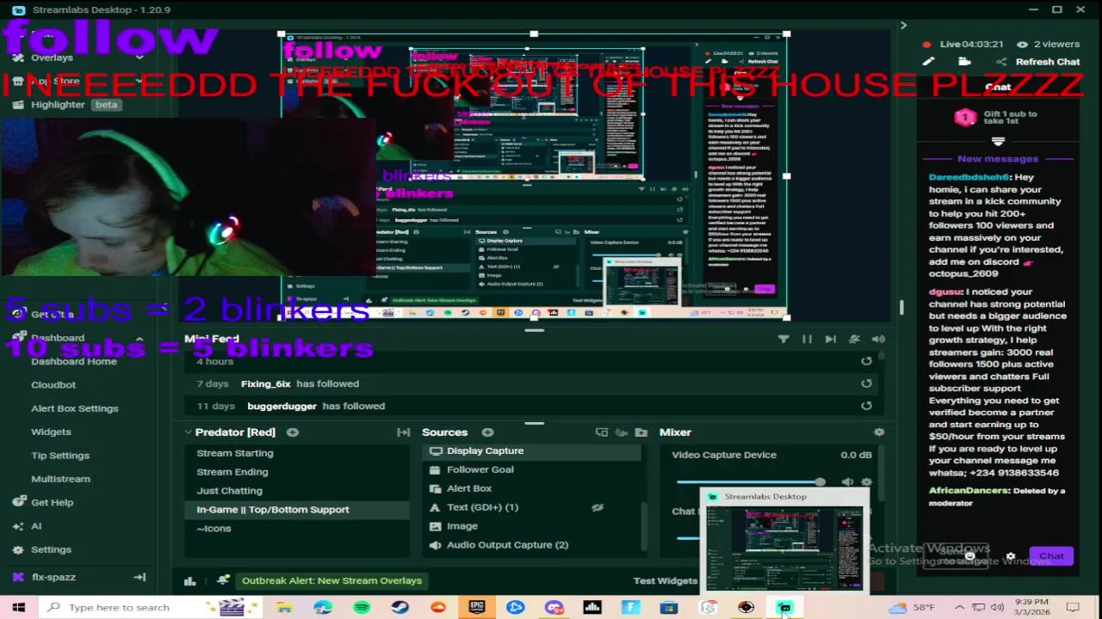Click Refresh Chat
1102x619 pixels.
(x=1047, y=62)
